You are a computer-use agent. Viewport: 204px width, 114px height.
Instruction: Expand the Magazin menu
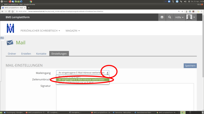[x=72, y=31]
